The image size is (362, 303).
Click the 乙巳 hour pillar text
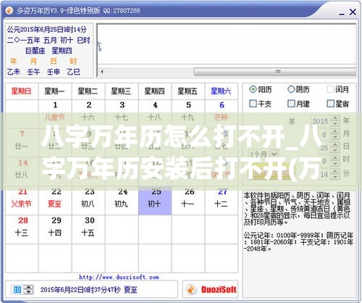[x=73, y=72]
